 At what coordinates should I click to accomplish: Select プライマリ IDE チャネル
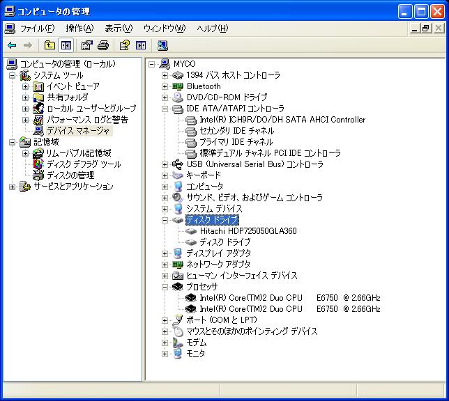[x=236, y=142]
